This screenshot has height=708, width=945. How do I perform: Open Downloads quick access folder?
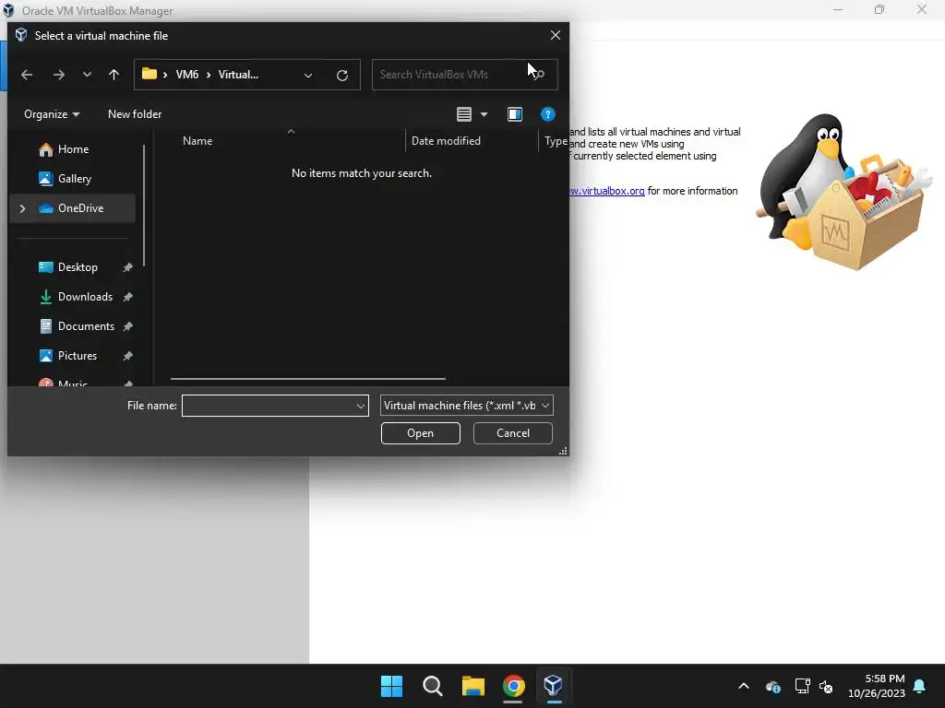click(x=85, y=297)
